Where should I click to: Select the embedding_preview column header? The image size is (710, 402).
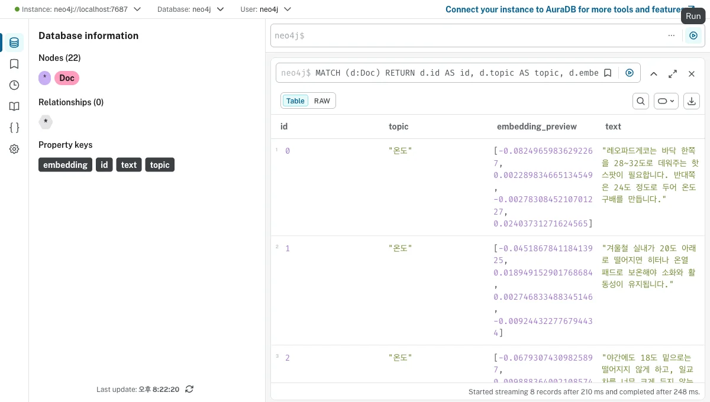pos(537,127)
